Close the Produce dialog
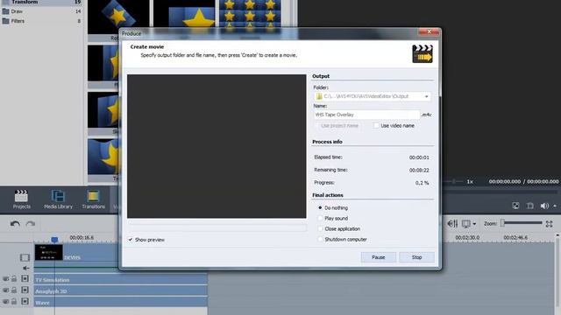 pos(429,31)
